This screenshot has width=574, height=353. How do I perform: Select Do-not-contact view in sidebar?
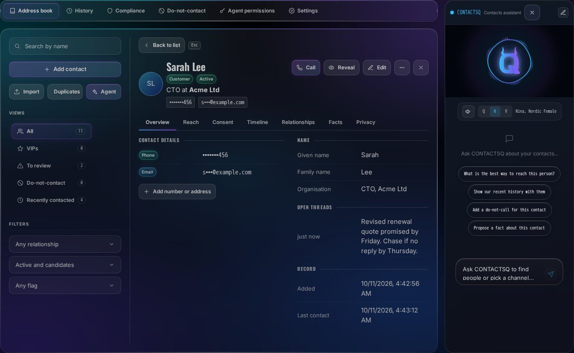(51, 183)
